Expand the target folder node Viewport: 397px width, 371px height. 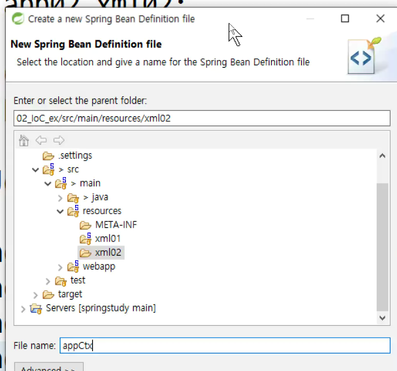(x=35, y=295)
